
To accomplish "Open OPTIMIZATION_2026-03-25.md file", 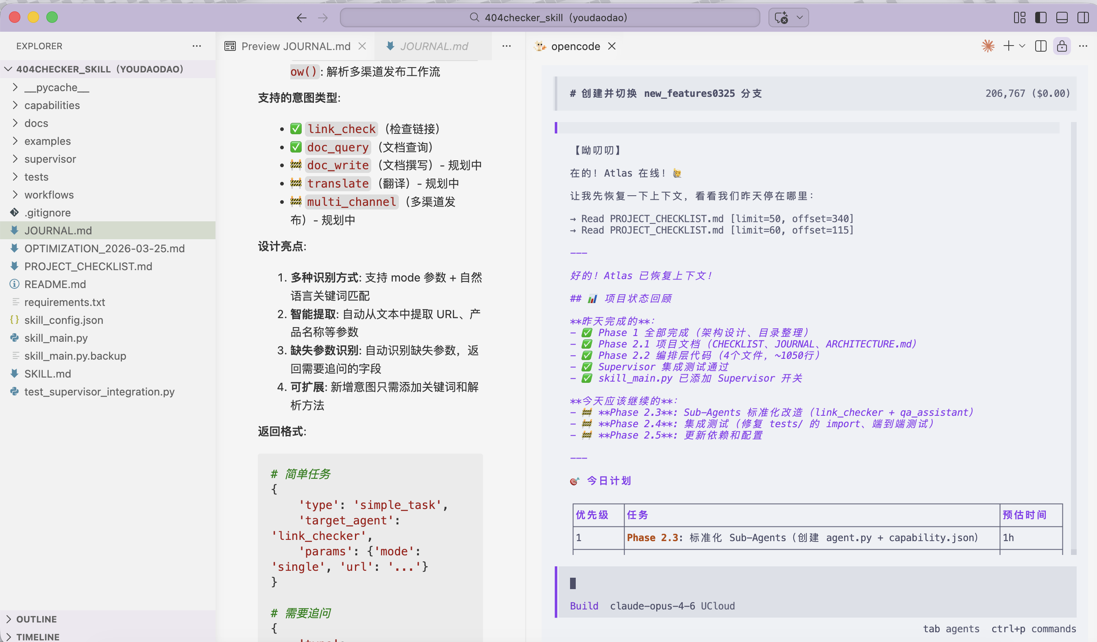I will tap(107, 248).
